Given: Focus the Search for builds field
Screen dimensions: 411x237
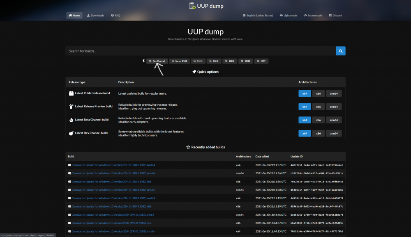Looking at the screenshot, I should [201, 51].
